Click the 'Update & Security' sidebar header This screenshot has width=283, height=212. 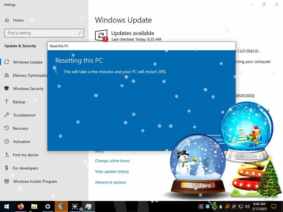pyautogui.click(x=20, y=46)
